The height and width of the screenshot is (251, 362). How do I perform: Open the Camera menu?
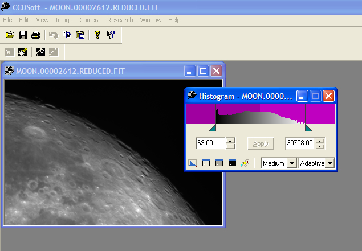(90, 20)
